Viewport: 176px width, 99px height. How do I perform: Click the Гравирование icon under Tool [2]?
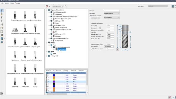54,41
